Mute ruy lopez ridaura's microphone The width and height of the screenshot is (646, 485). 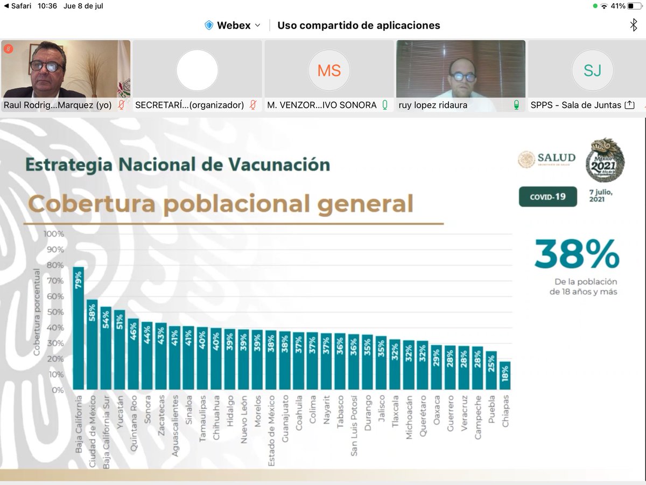point(517,106)
